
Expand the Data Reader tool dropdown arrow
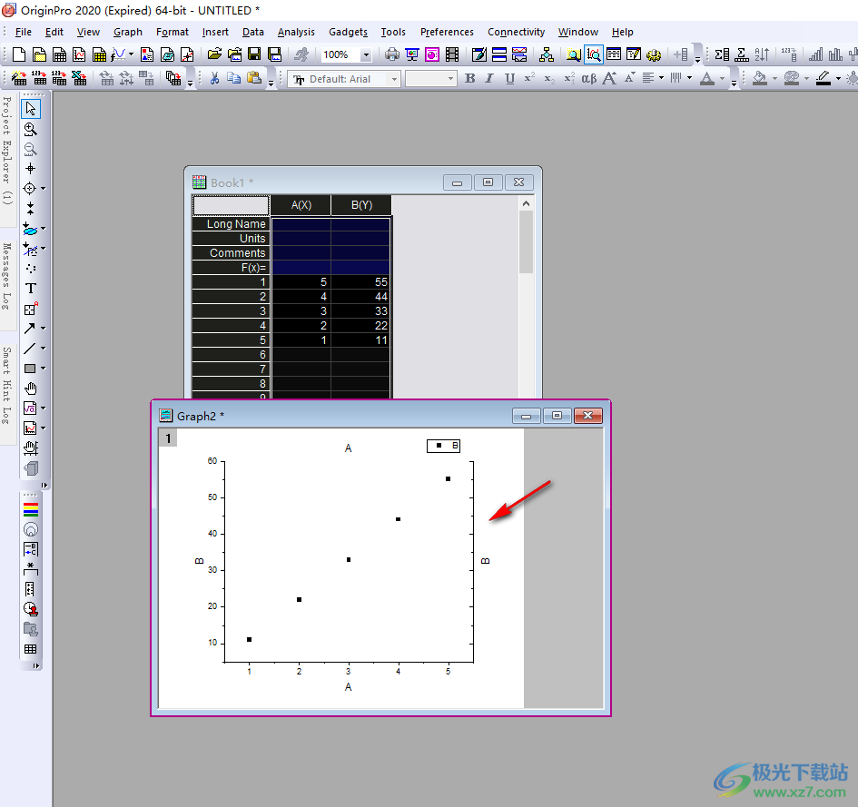[x=44, y=189]
